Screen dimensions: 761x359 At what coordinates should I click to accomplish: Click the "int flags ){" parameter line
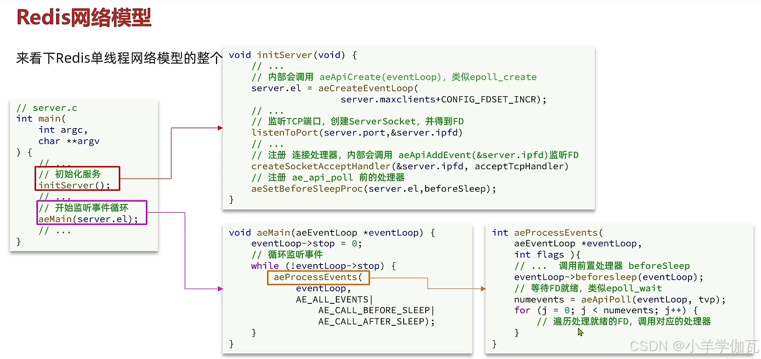547,255
